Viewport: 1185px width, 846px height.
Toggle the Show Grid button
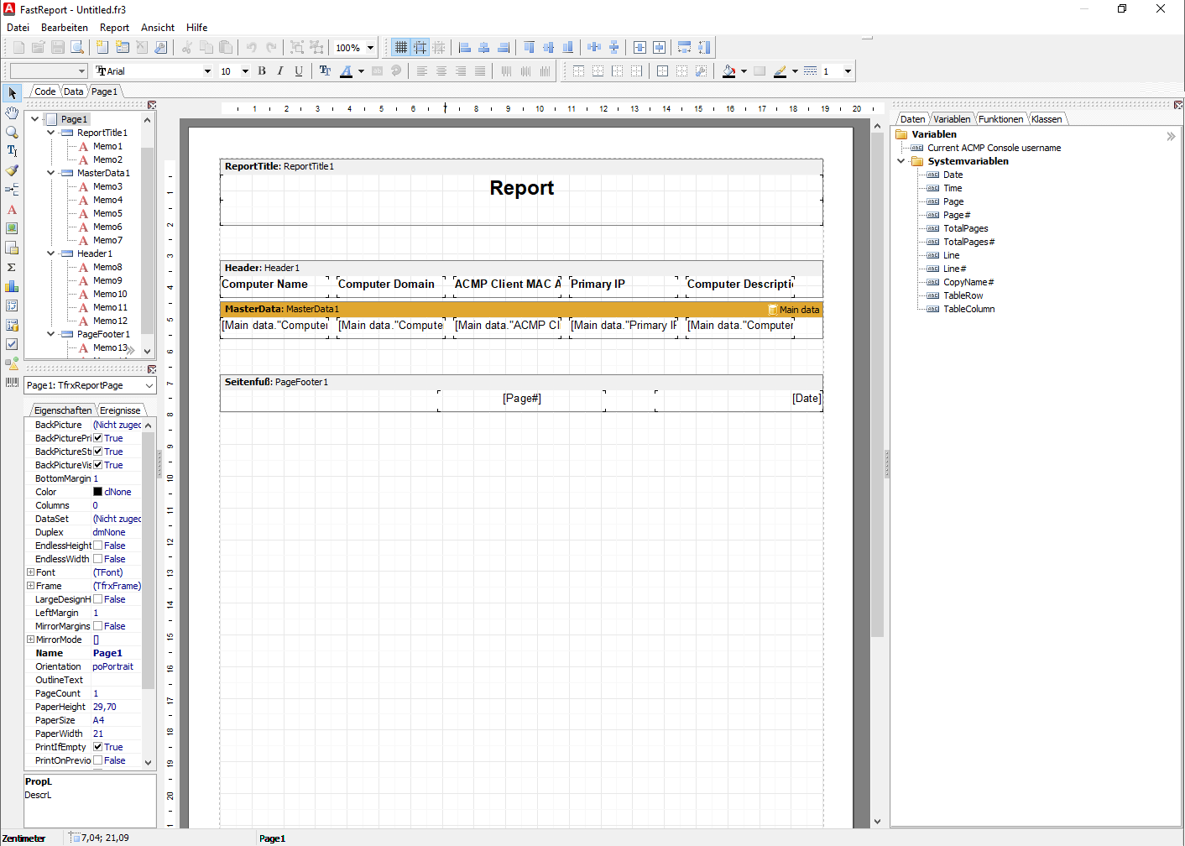(x=402, y=47)
